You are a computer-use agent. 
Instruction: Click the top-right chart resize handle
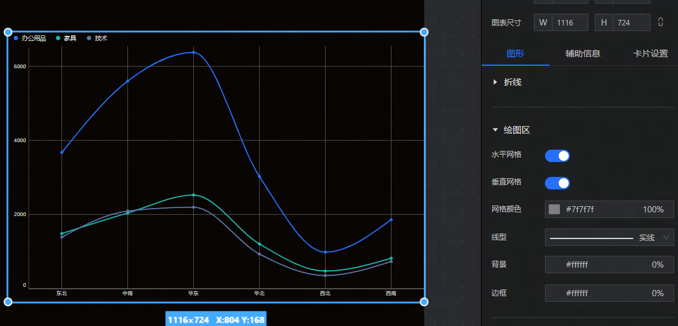coord(424,32)
